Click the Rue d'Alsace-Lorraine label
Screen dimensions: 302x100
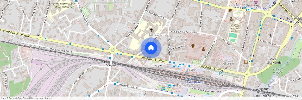(245, 41)
